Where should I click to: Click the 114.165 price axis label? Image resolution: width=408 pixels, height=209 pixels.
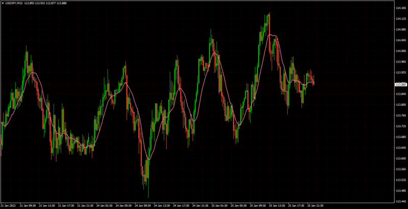coord(400,8)
